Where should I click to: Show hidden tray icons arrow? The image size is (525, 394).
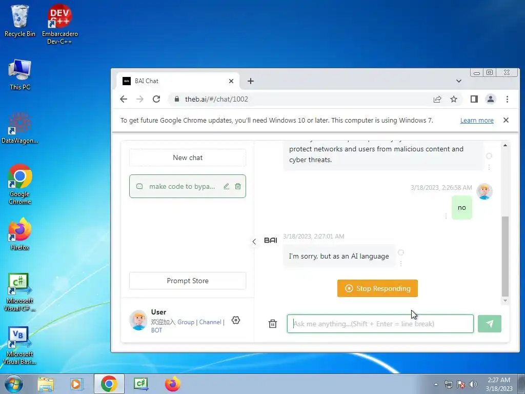(x=436, y=384)
